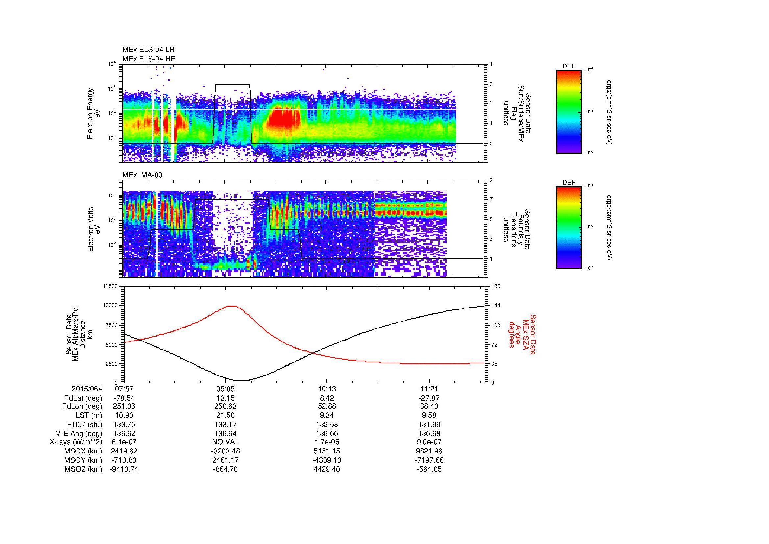Click the PdLat value '13.15'
Screen dimensions: 769x544
226,398
